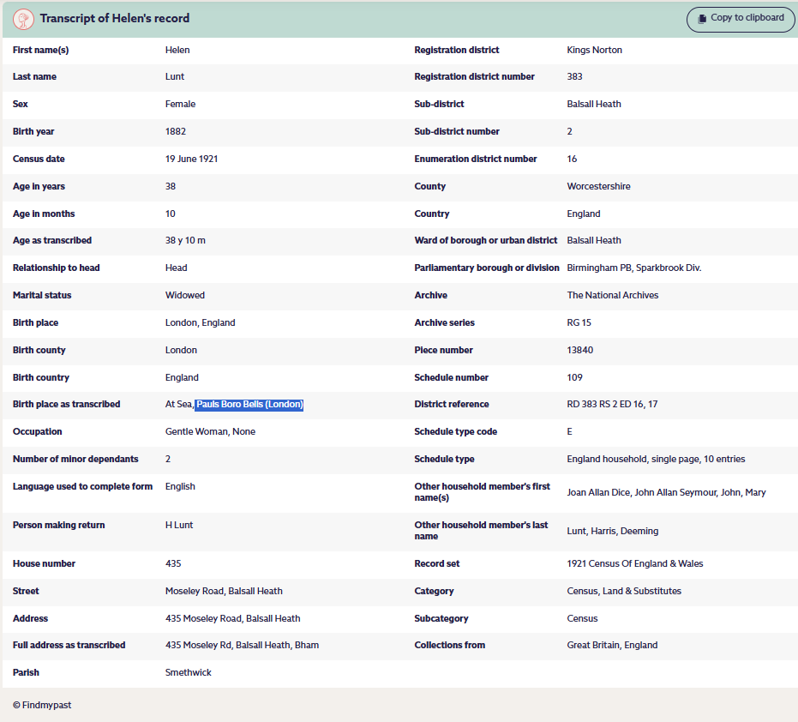Image resolution: width=798 pixels, height=722 pixels.
Task: Click the portrait icon beside transcript title
Action: (x=23, y=19)
